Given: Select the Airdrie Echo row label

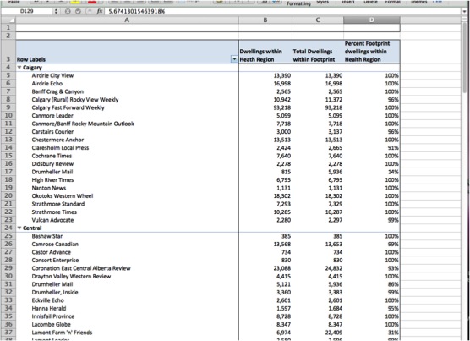Looking at the screenshot, I should (47, 84).
